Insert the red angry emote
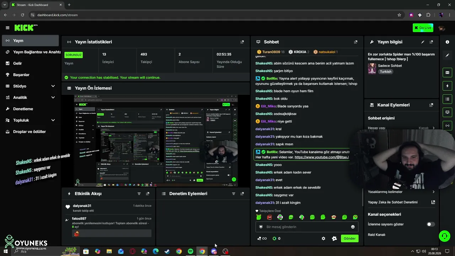This screenshot has height=256, width=455. [x=269, y=217]
